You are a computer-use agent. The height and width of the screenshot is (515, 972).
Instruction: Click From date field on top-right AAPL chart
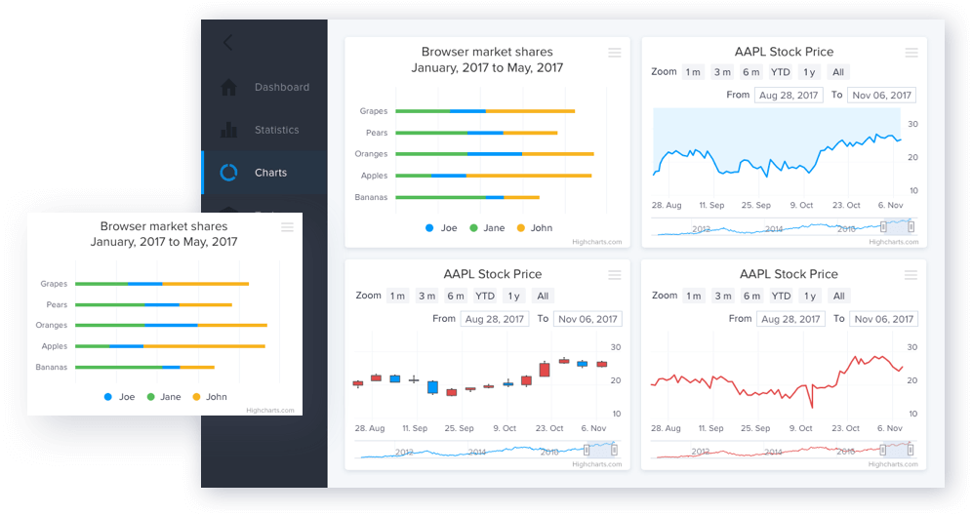pyautogui.click(x=787, y=96)
